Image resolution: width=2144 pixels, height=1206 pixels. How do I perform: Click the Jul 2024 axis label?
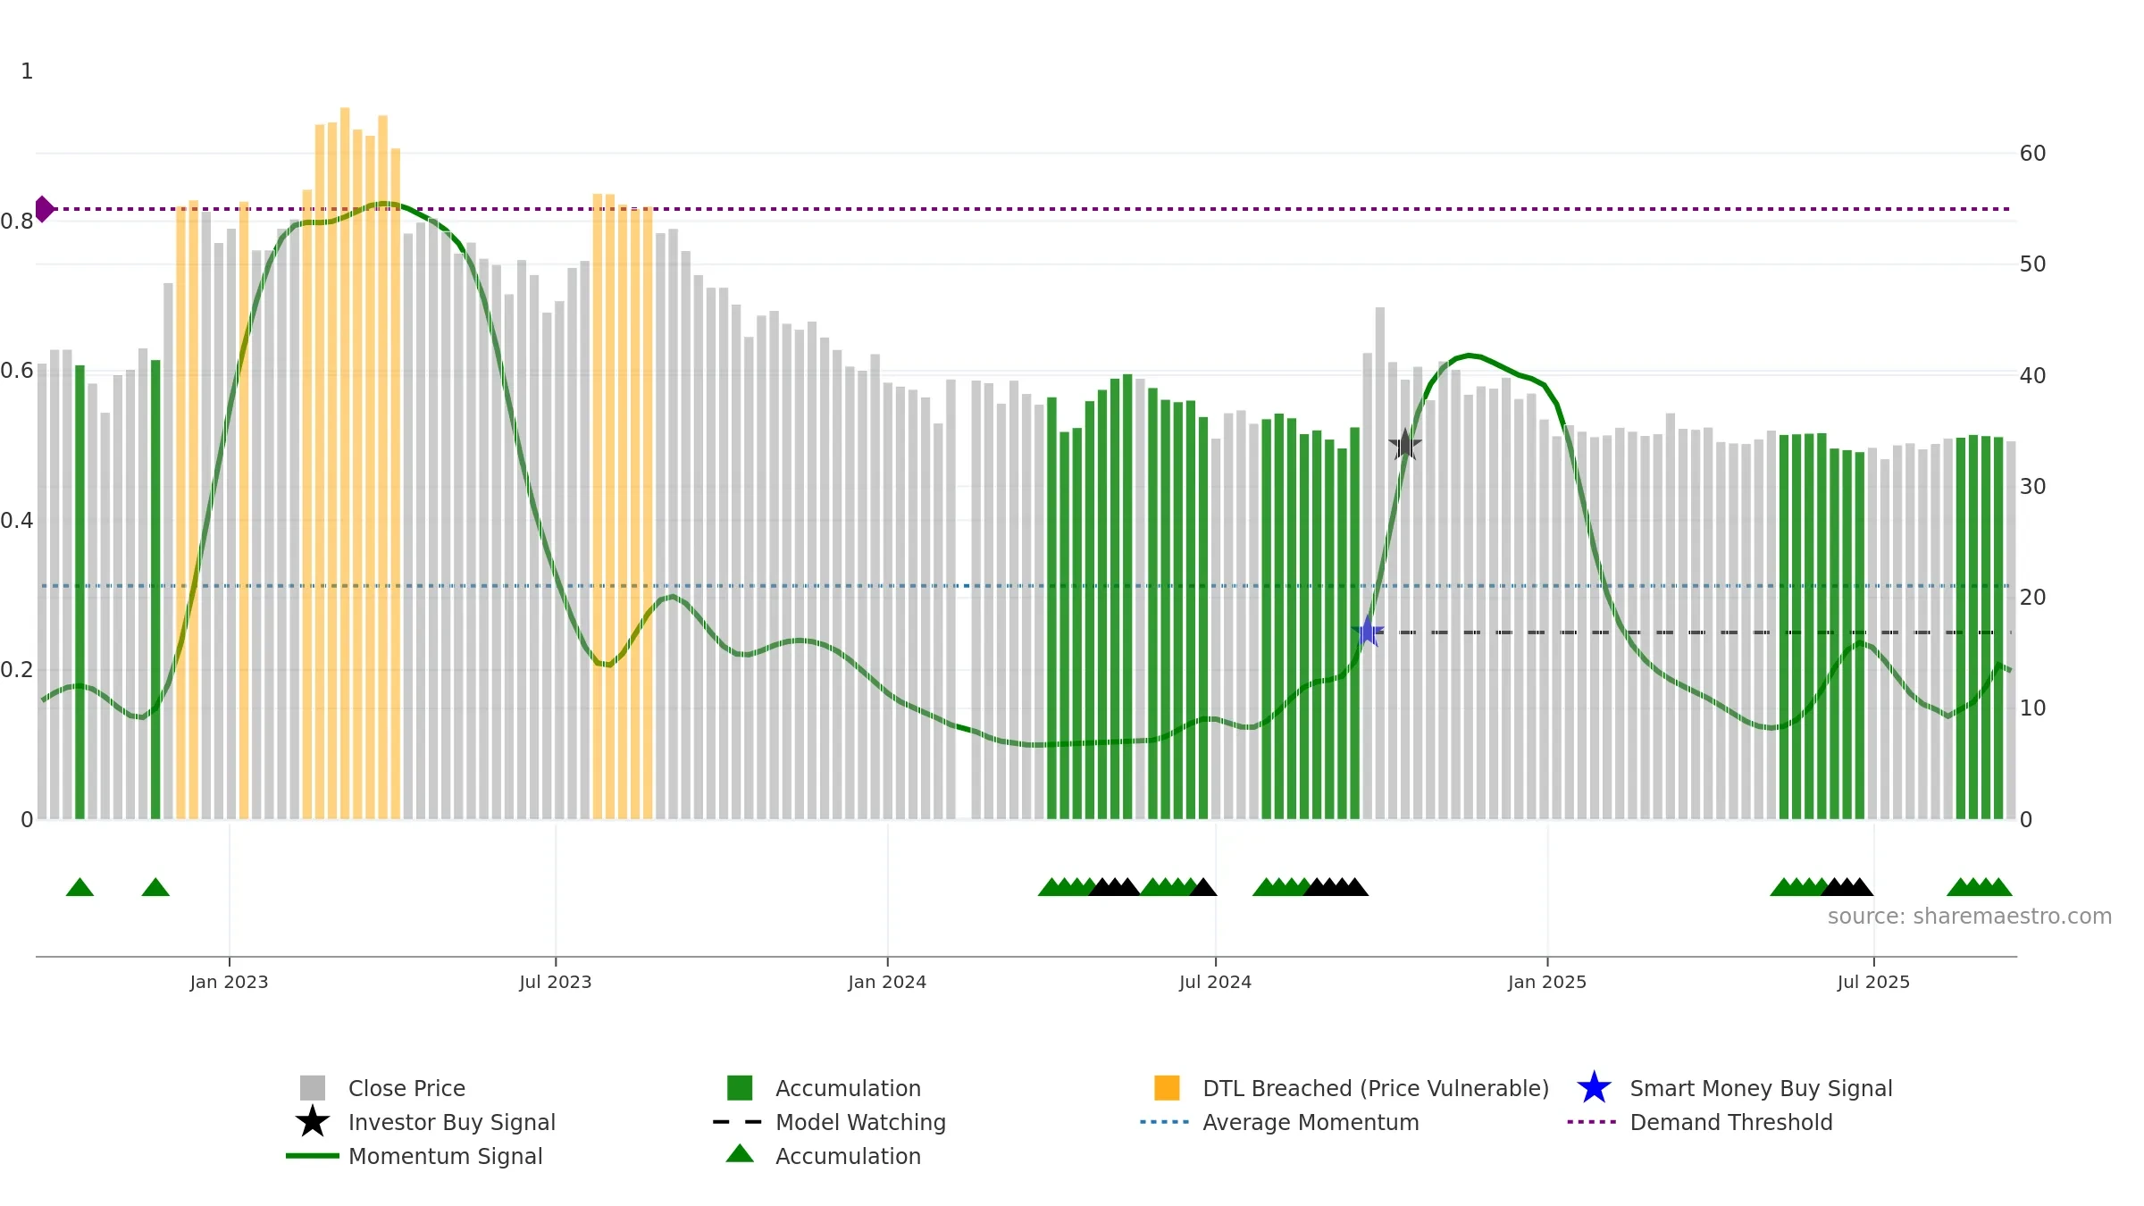pos(1215,983)
